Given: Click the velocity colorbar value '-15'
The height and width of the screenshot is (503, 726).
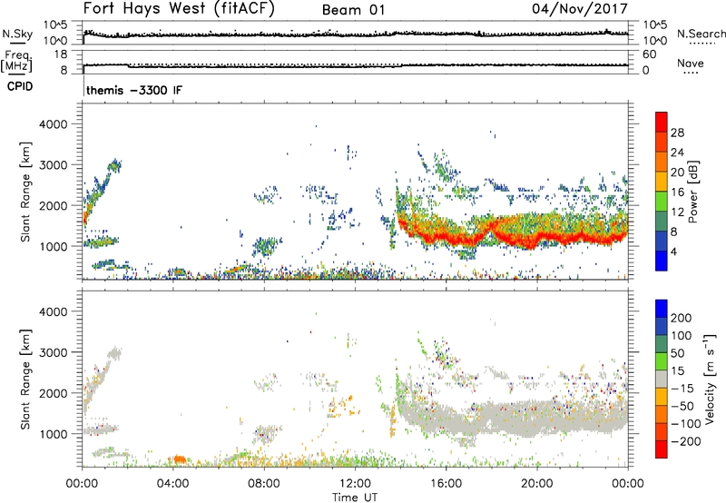Looking at the screenshot, I should pos(682,388).
